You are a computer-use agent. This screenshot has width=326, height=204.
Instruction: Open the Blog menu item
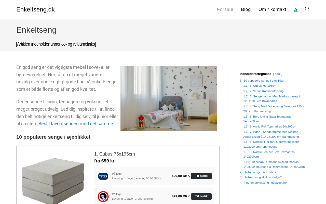(246, 9)
